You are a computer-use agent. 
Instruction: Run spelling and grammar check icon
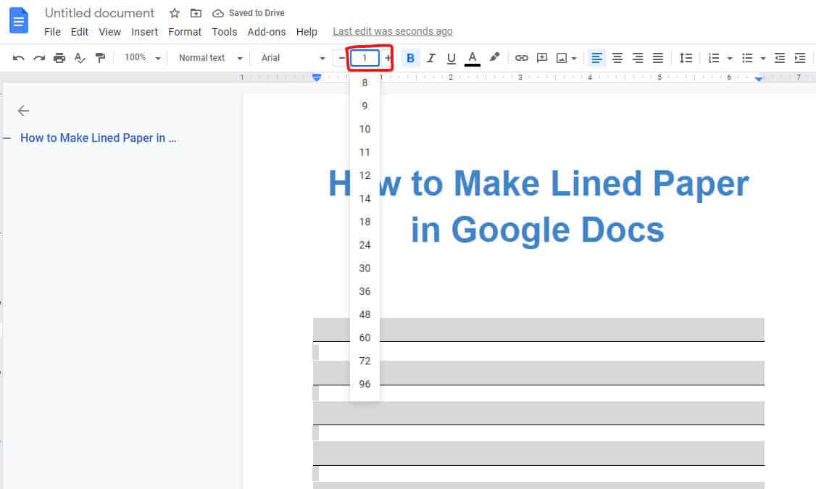click(x=80, y=58)
